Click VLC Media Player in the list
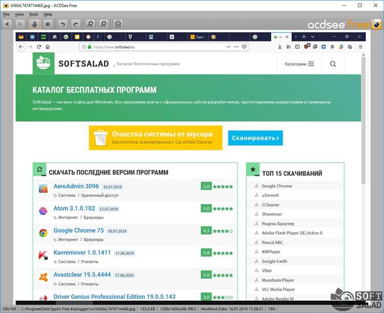 (x=279, y=289)
